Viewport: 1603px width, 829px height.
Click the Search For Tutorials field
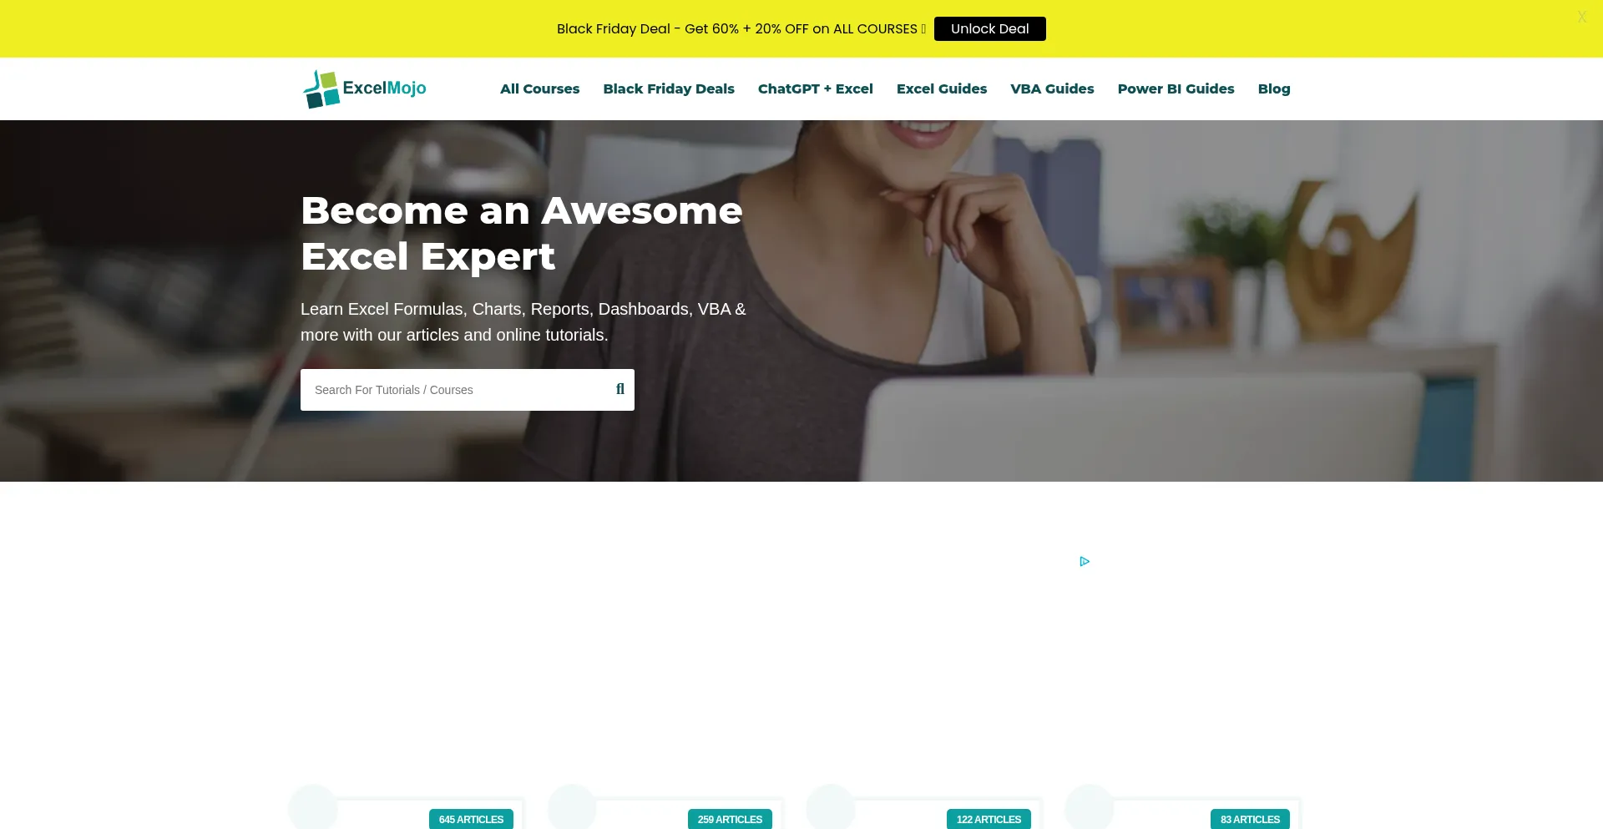click(x=455, y=390)
